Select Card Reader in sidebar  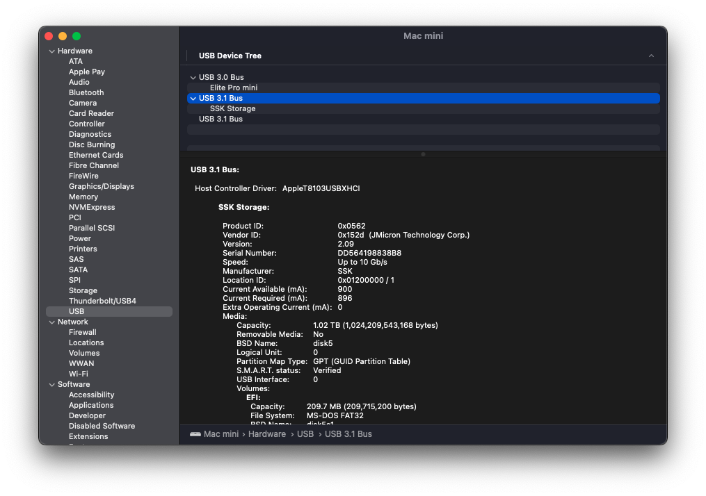pyautogui.click(x=91, y=113)
